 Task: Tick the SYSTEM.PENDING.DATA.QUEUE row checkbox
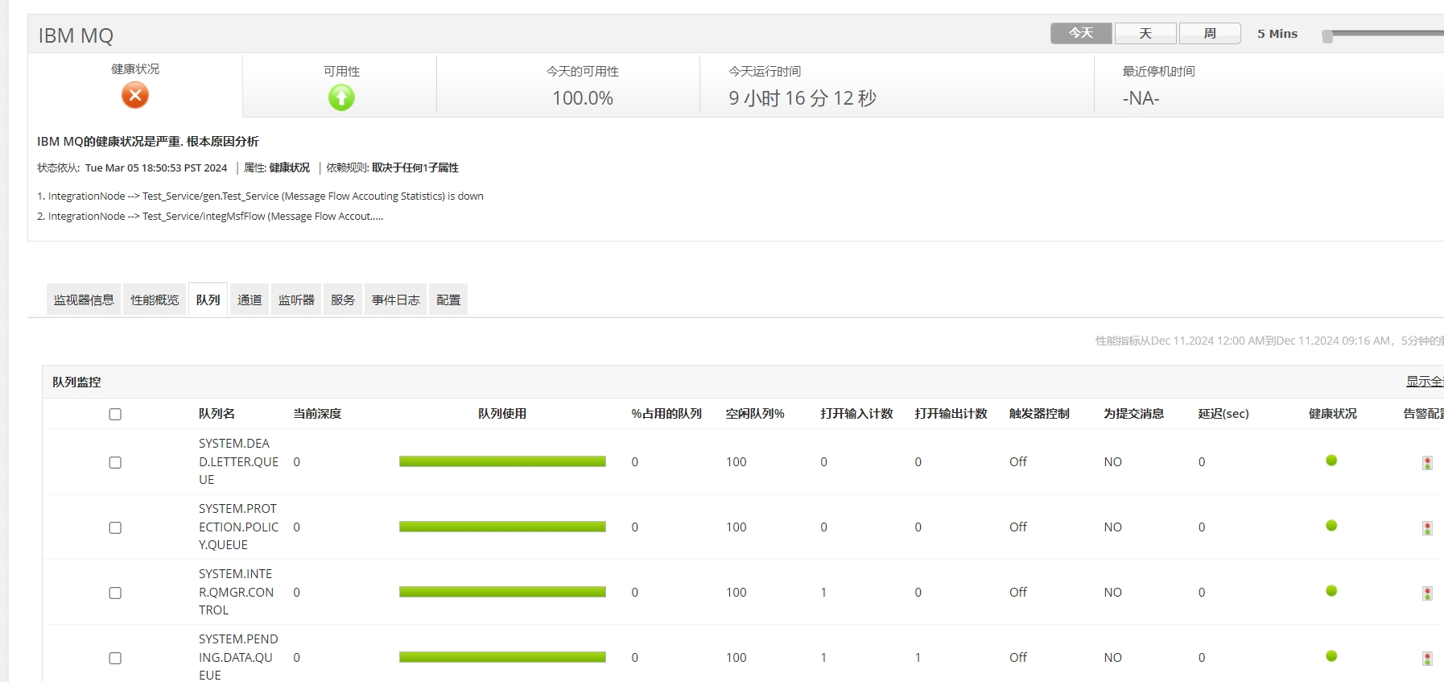point(115,658)
